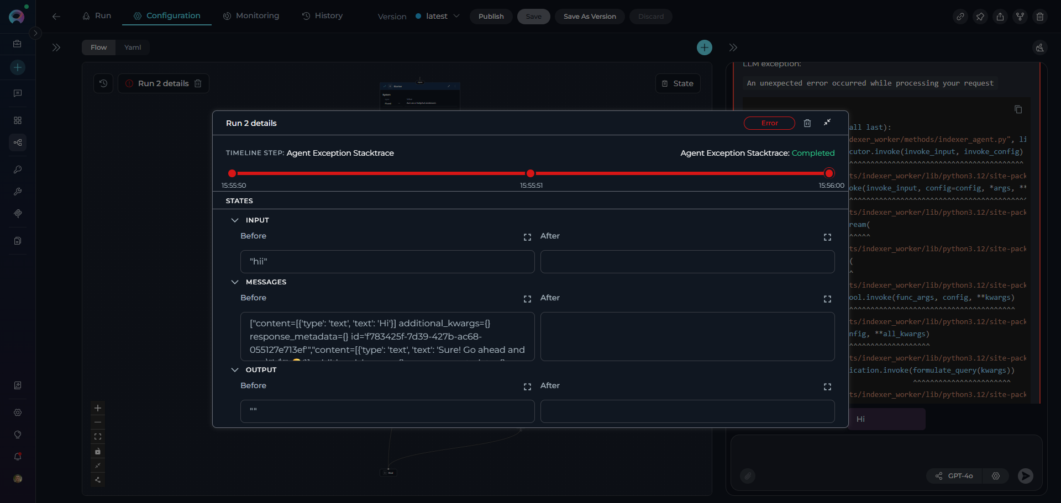Open the Version latest dropdown
Viewport: 1061px width, 503px height.
437,17
